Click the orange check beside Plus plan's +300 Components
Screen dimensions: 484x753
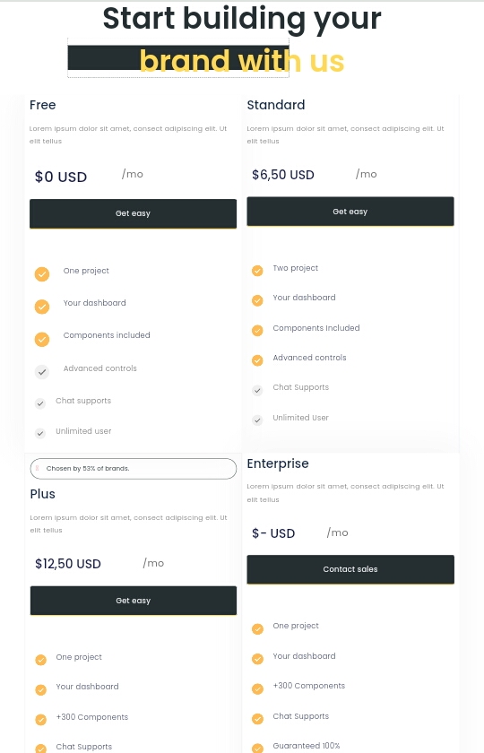tap(41, 719)
